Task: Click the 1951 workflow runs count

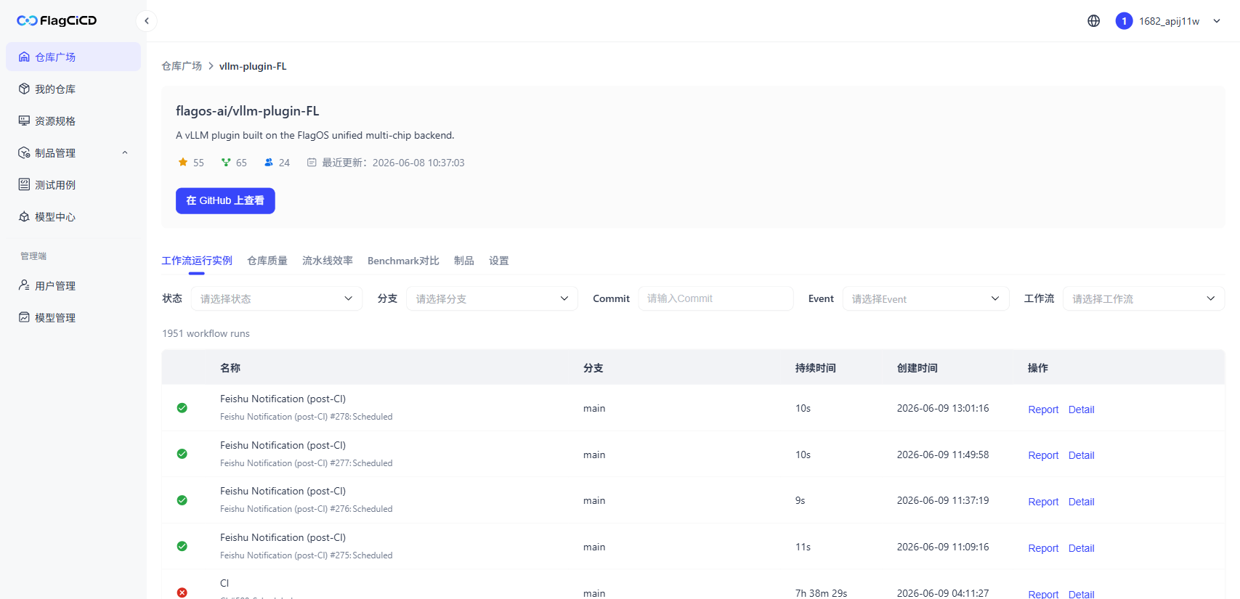Action: [x=206, y=333]
